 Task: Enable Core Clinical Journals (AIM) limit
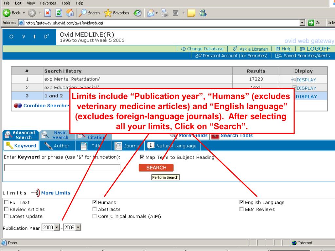pyautogui.click(x=95, y=216)
